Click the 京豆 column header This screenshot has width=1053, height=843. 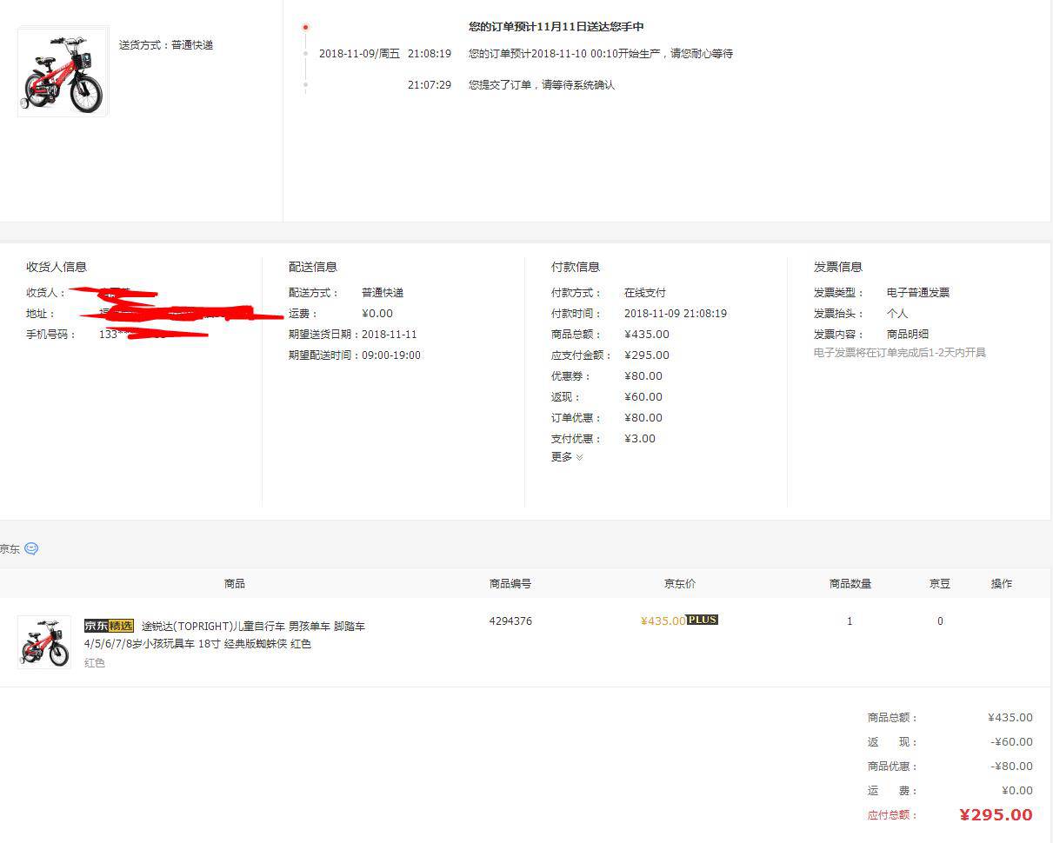click(940, 584)
